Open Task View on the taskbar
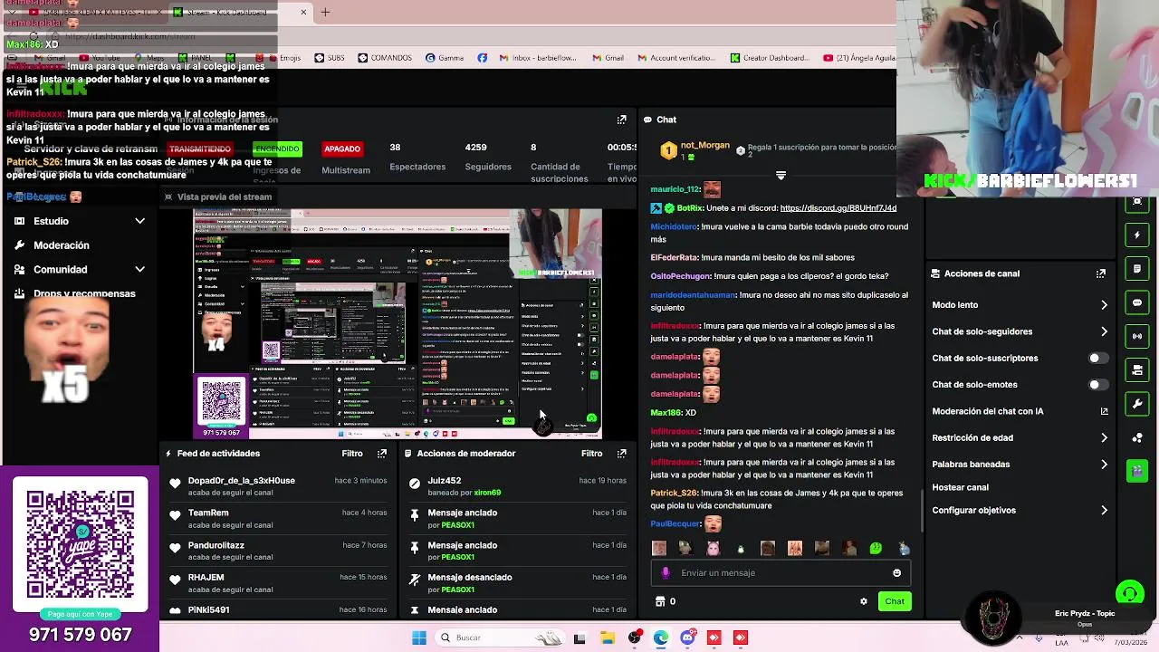This screenshot has width=1159, height=652. tap(579, 638)
